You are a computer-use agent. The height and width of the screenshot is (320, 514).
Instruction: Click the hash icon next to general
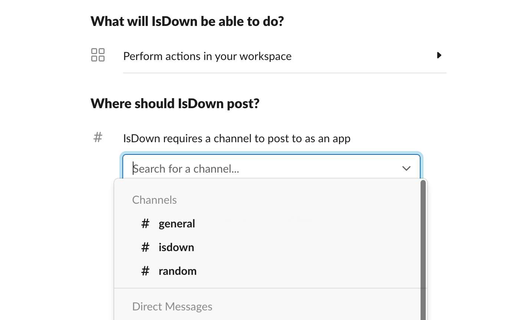pyautogui.click(x=145, y=224)
